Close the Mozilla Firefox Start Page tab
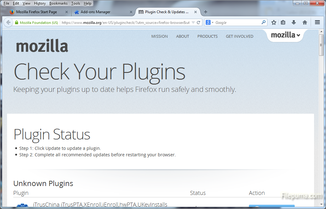326x209 pixels. click(67, 12)
